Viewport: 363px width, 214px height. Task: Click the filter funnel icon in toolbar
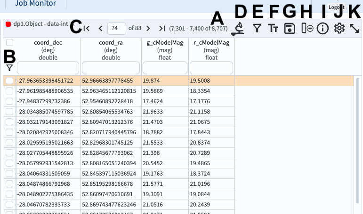pos(257,29)
